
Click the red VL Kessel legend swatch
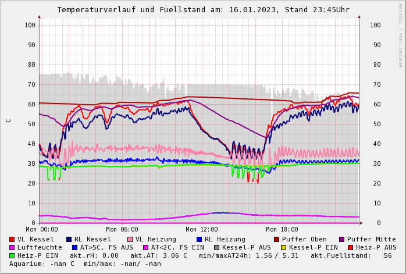coord(12,240)
